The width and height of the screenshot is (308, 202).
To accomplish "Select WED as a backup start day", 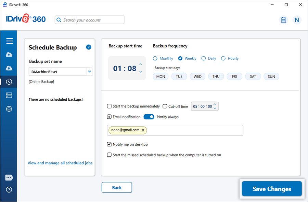I will (197, 76).
